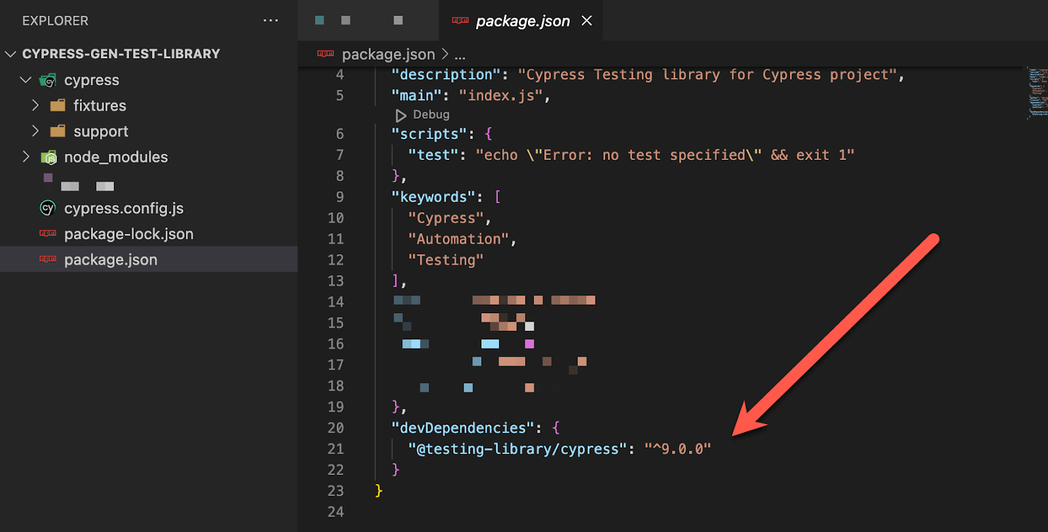Viewport: 1048px width, 532px height.
Task: Click the node_modules folder icon
Action: (48, 157)
